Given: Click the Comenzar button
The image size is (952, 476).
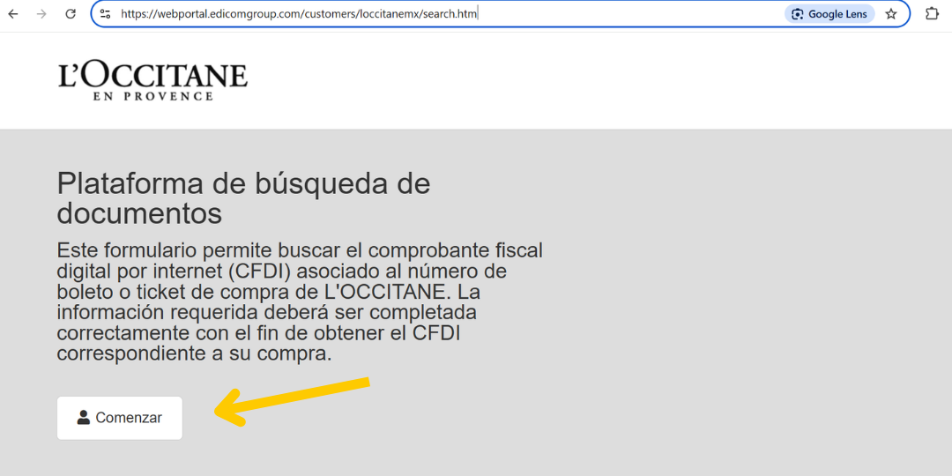Looking at the screenshot, I should [120, 418].
